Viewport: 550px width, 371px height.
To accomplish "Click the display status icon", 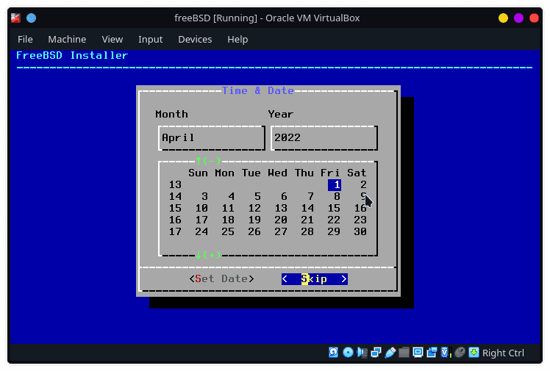I will pyautogui.click(x=418, y=353).
